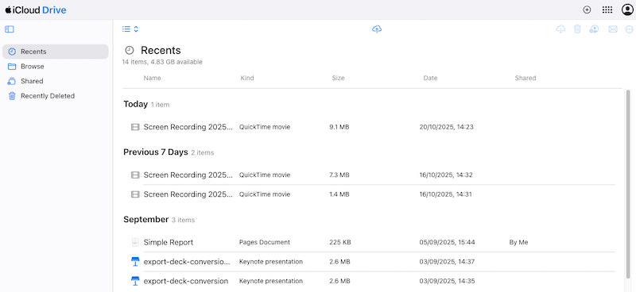Click the 'Previous 7 Days' group heading
Screen dimensions: 636x292
coord(156,152)
